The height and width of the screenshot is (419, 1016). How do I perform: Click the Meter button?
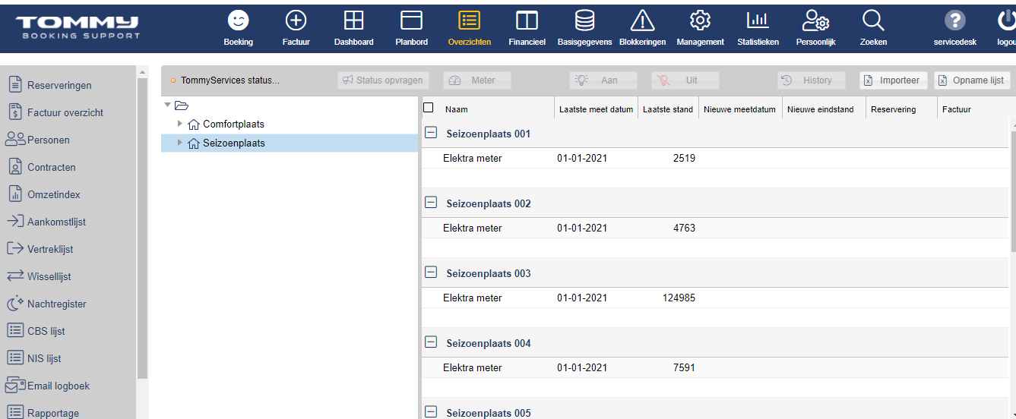(x=477, y=80)
